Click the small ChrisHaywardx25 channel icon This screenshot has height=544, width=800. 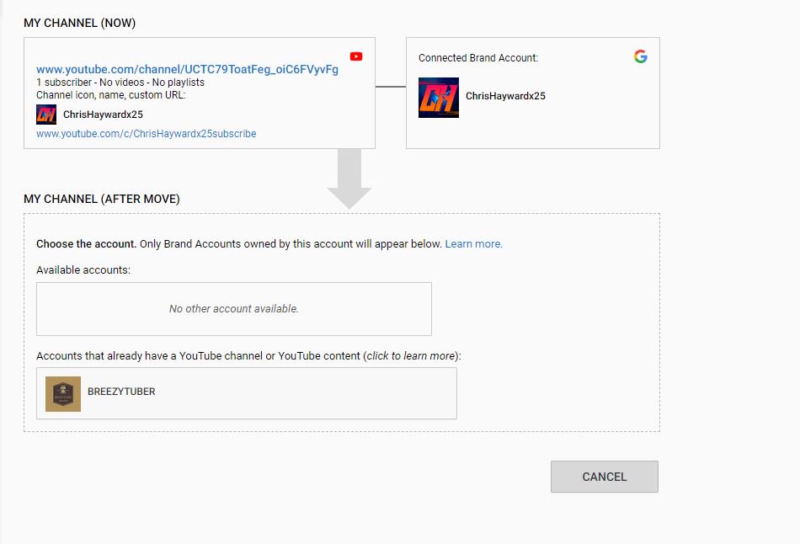click(x=46, y=115)
